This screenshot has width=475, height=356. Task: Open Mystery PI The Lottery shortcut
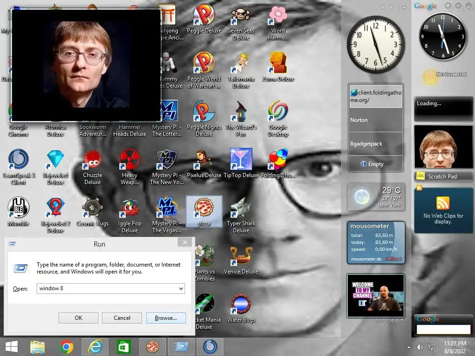[167, 119]
